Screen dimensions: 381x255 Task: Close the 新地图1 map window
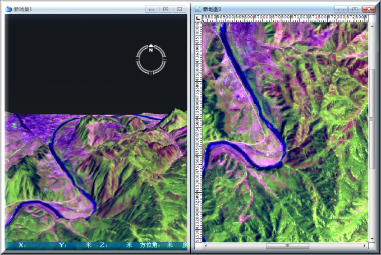click(x=369, y=9)
